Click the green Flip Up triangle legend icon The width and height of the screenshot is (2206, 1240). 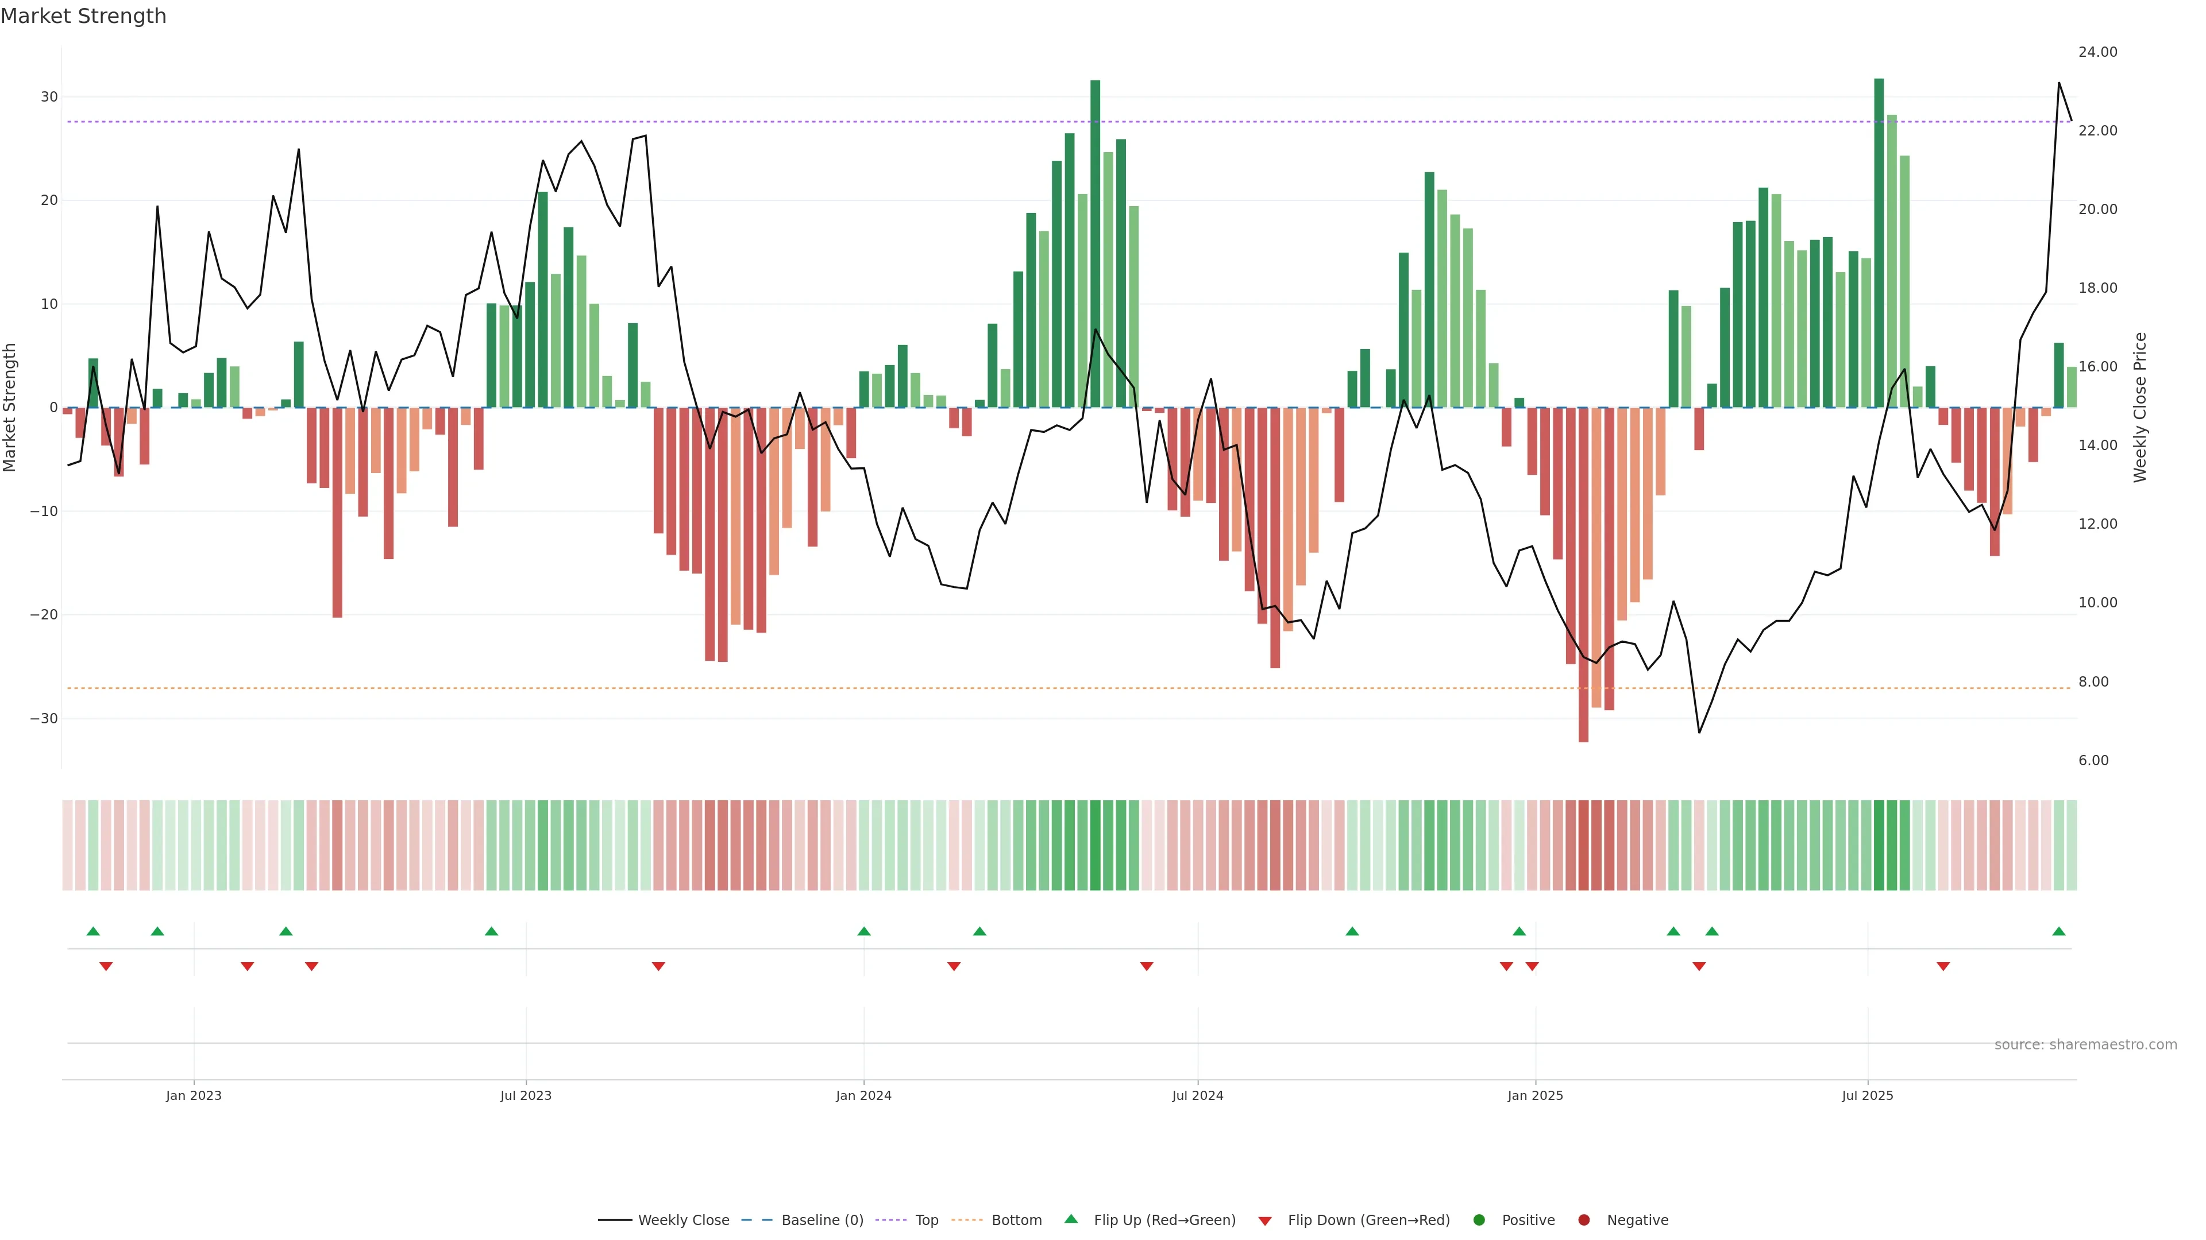[x=1070, y=1219]
